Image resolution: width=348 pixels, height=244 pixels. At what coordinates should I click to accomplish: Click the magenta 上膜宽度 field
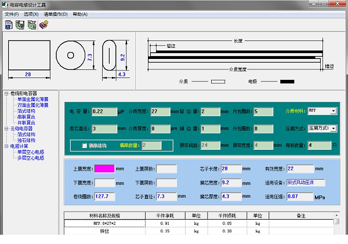click(x=104, y=169)
